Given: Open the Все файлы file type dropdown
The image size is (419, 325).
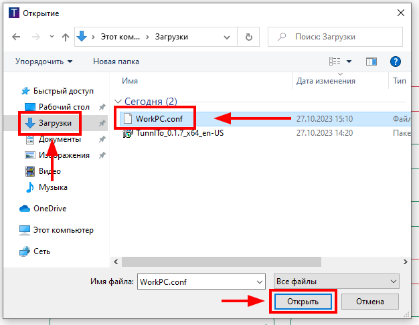Looking at the screenshot, I should click(336, 281).
